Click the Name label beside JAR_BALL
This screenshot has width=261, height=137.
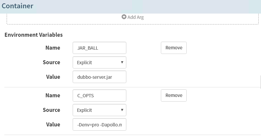click(x=53, y=48)
